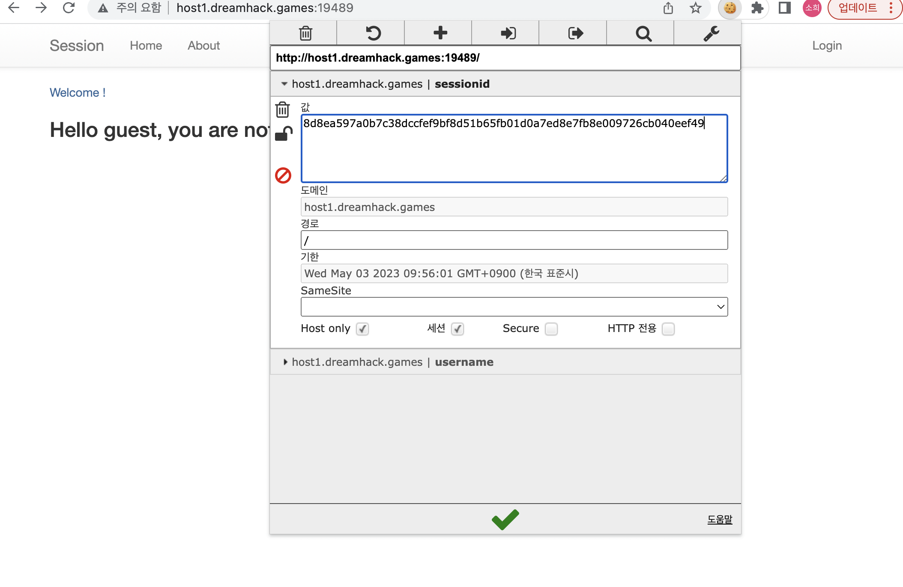Click the import cookies icon

tap(508, 33)
